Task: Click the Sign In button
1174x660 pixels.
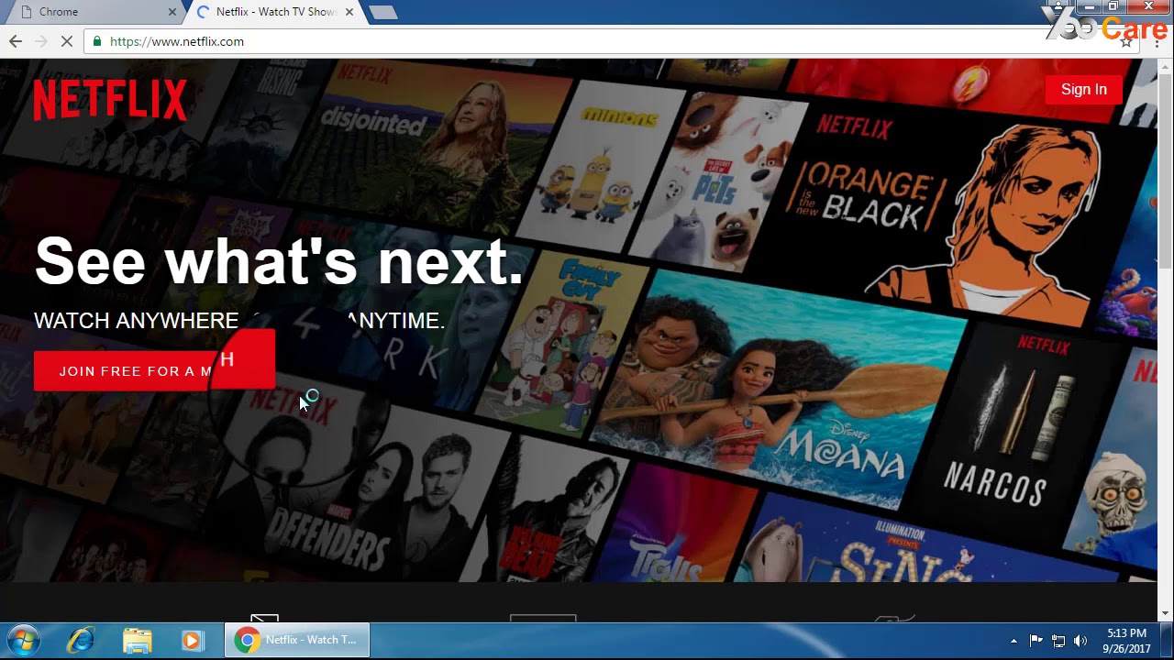Action: (x=1083, y=89)
